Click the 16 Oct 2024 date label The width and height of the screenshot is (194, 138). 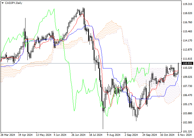[167, 135]
